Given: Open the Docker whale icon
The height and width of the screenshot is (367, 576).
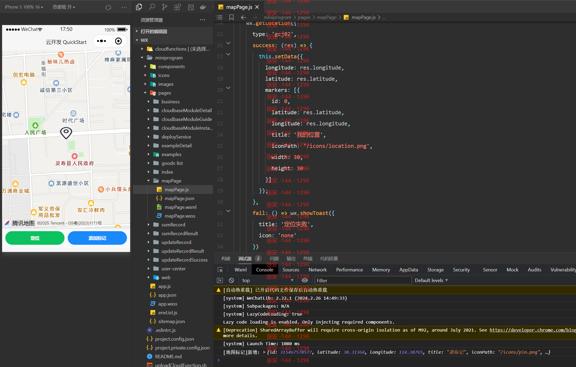Looking at the screenshot, I should click(x=203, y=7).
